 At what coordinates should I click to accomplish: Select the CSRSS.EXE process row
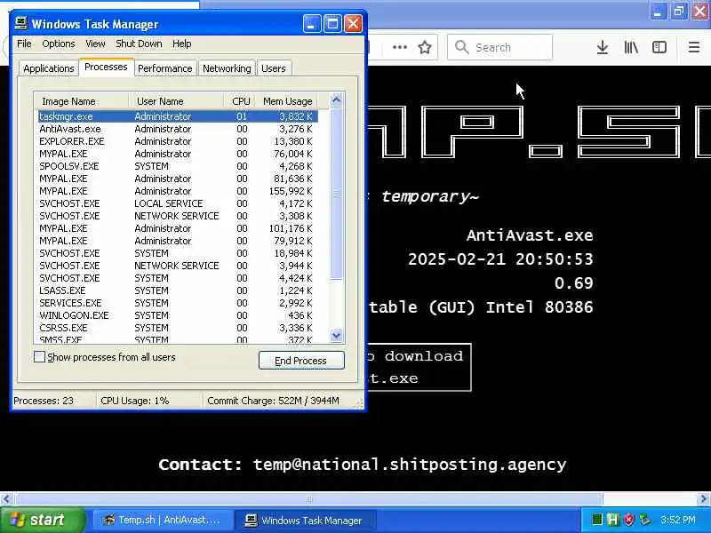pyautogui.click(x=178, y=328)
